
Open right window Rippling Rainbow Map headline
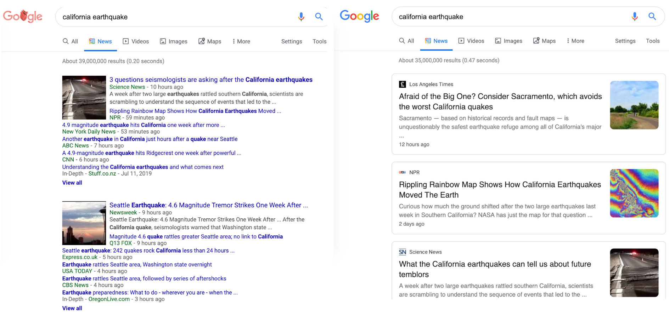coord(500,190)
